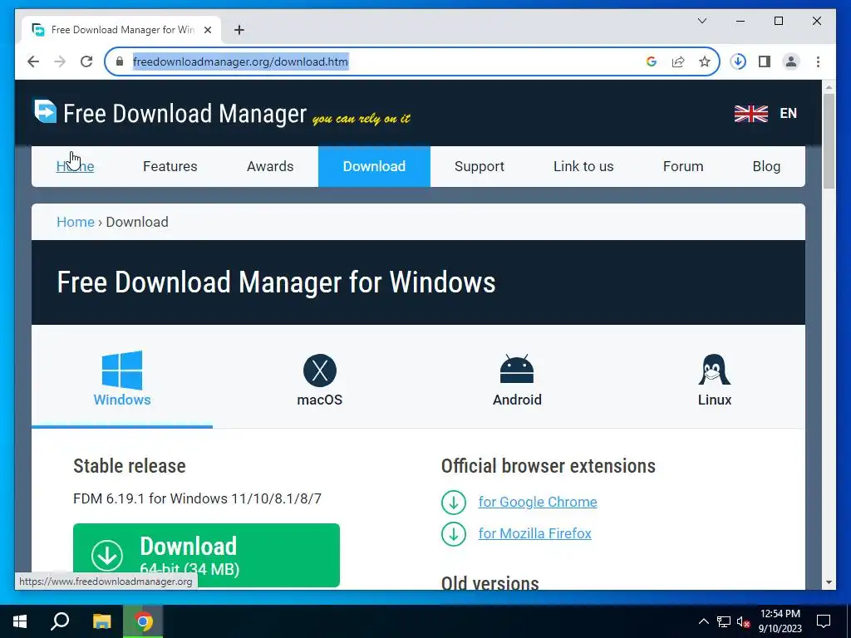Open the tab search chevron
This screenshot has height=638, width=851.
(x=701, y=21)
